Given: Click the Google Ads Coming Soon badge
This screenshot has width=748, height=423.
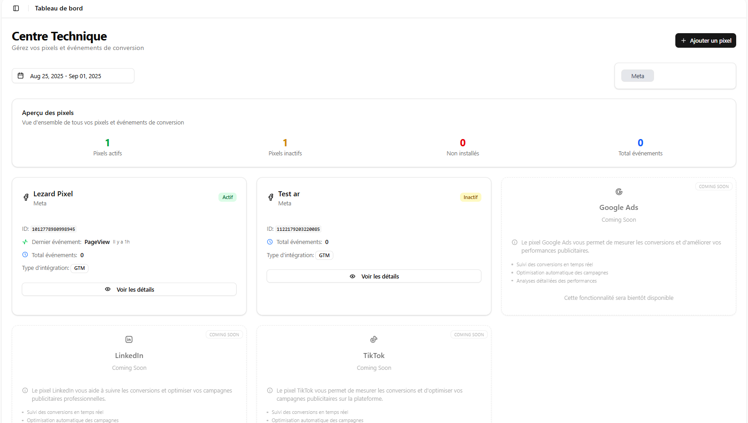Looking at the screenshot, I should [713, 187].
